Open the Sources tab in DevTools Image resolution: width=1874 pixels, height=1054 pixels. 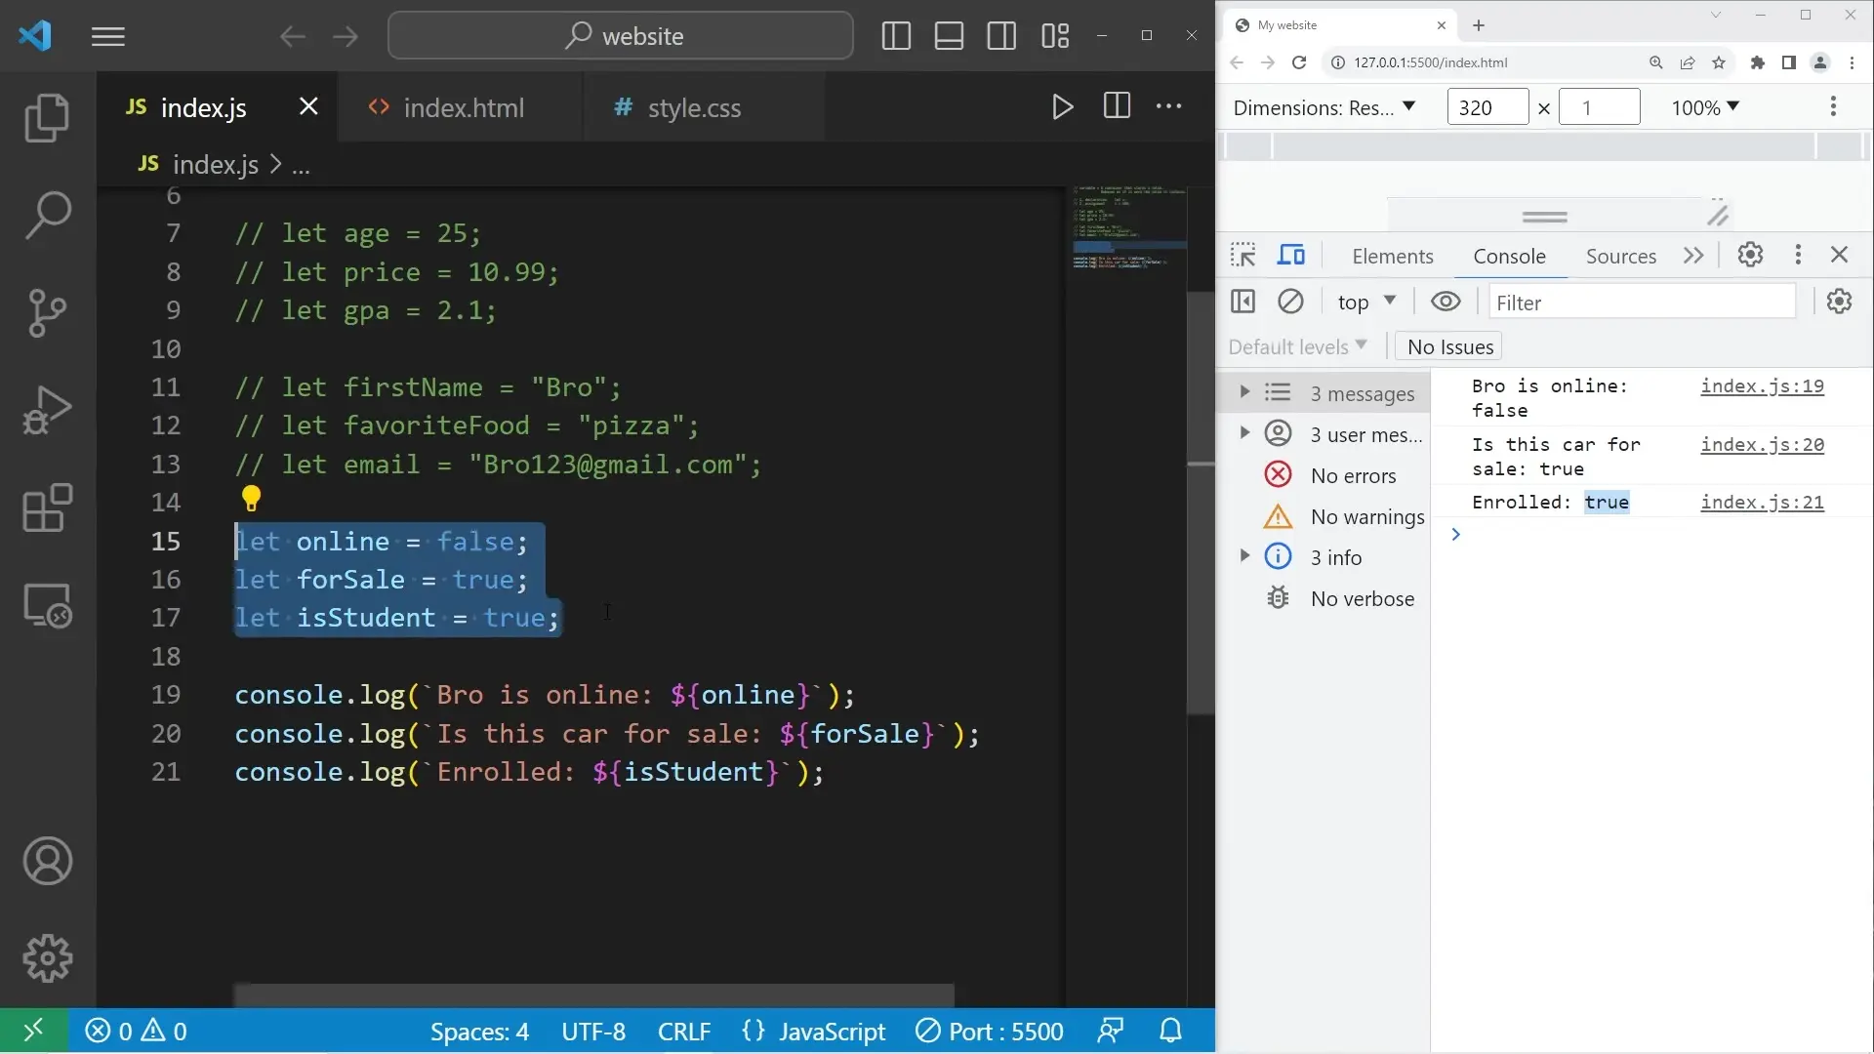click(x=1620, y=256)
